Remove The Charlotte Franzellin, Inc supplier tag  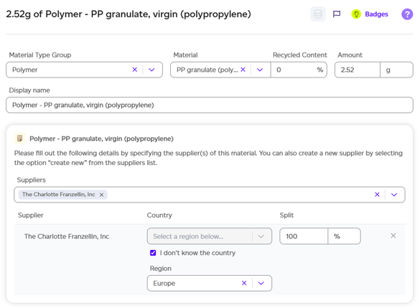coord(101,195)
